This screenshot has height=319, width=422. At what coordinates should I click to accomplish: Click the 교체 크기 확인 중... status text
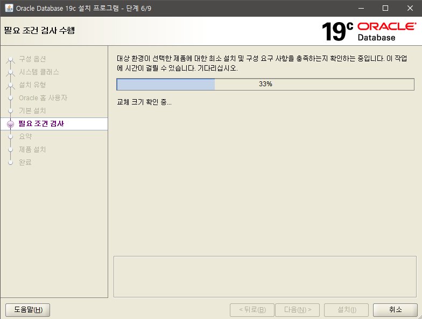pyautogui.click(x=144, y=102)
